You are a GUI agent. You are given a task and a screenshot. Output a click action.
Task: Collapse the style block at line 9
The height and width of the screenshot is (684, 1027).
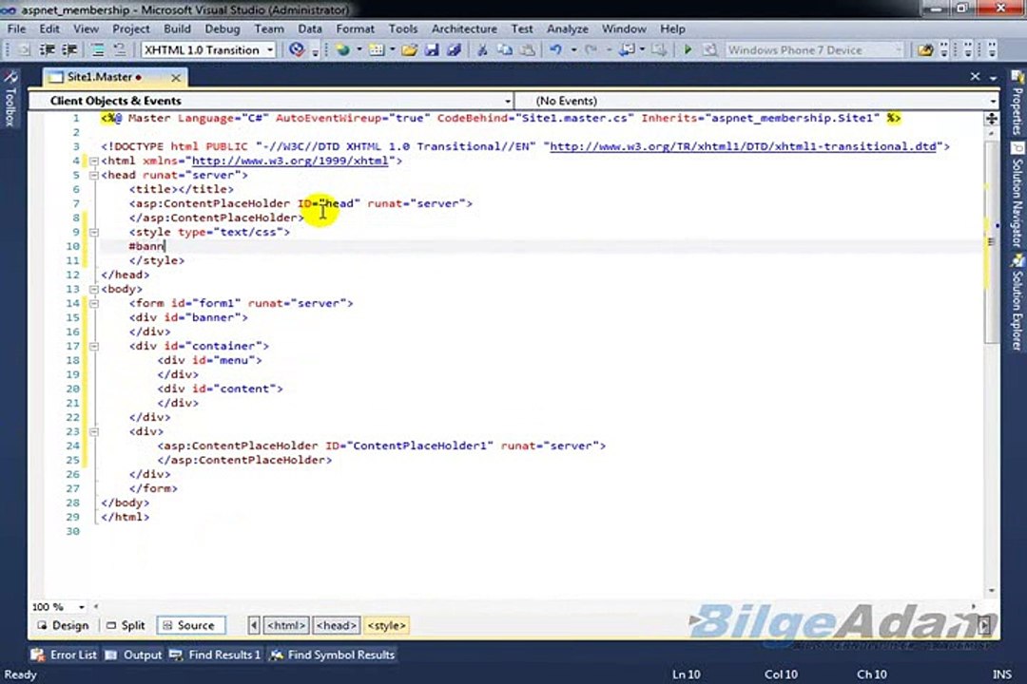tap(93, 233)
